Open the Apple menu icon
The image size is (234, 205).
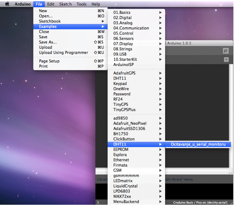[x=7, y=4]
